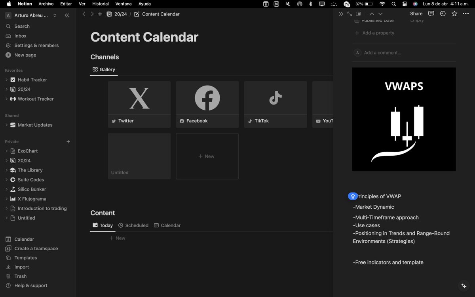Expand Silico Bunker page

7,189
